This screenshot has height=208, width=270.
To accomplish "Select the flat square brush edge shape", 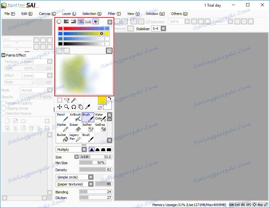I will pyautogui.click(x=109, y=150).
